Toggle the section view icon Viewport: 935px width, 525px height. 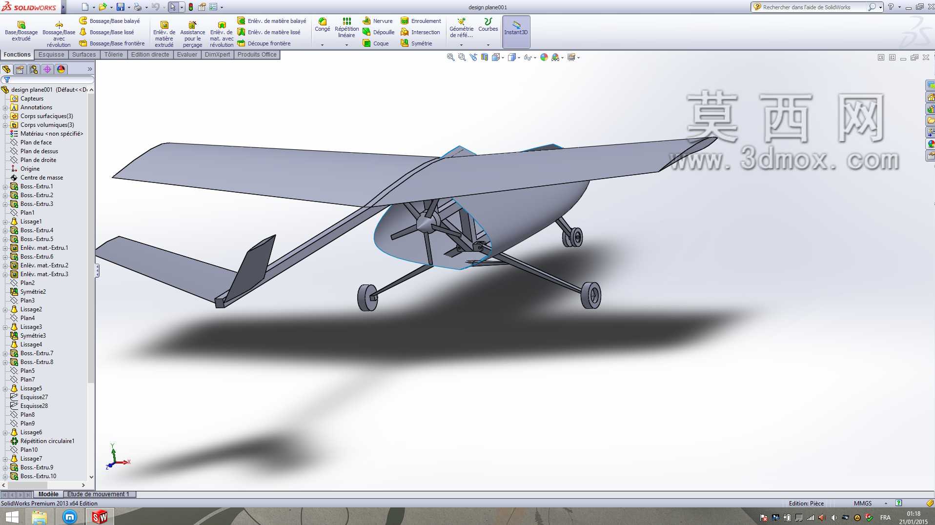(x=484, y=58)
